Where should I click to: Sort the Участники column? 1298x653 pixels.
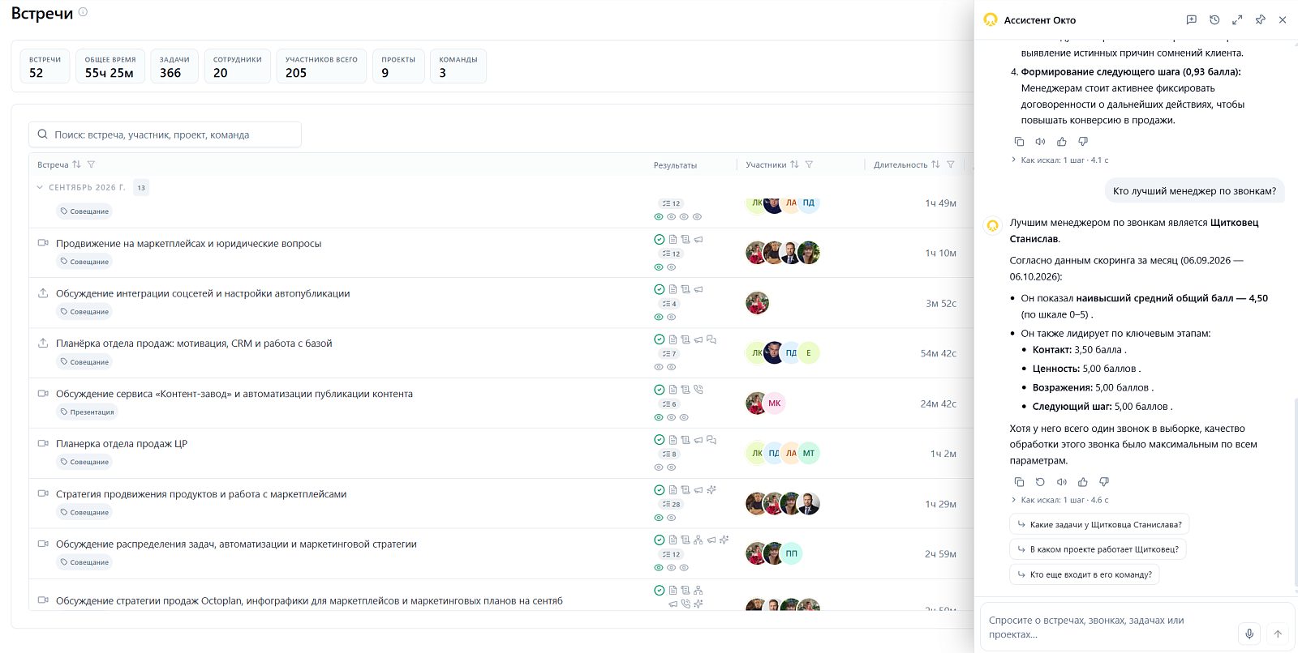pyautogui.click(x=794, y=164)
